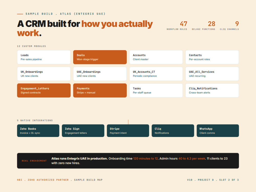Open the UK_Onboardings module card
Viewport: 256px width, 192px height.
click(x=44, y=74)
